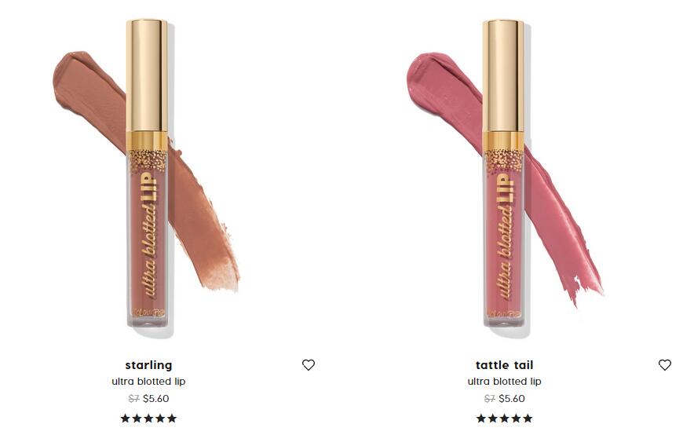Click the tattle tail sale price $5.60
Image resolution: width=683 pixels, height=435 pixels.
tap(512, 398)
